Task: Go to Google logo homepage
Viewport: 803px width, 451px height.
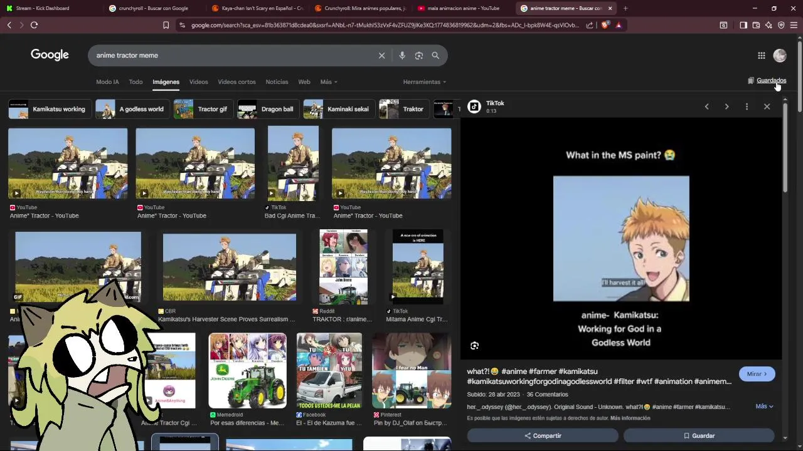Action: (x=50, y=55)
